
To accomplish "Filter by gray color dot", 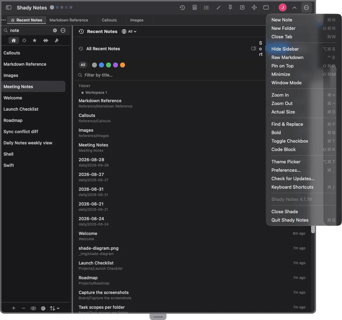I will [x=94, y=65].
